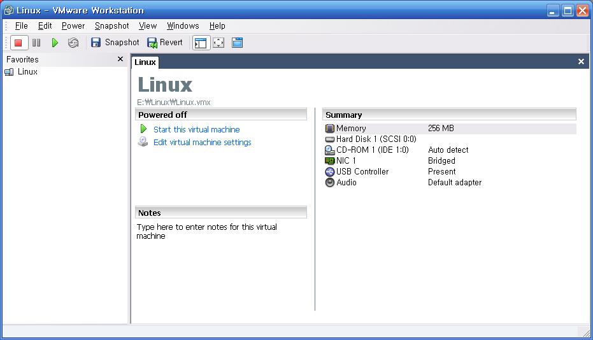Screen dimensions: 593x340
Task: Click the Suspend pause toolbar button
Action: click(x=36, y=43)
